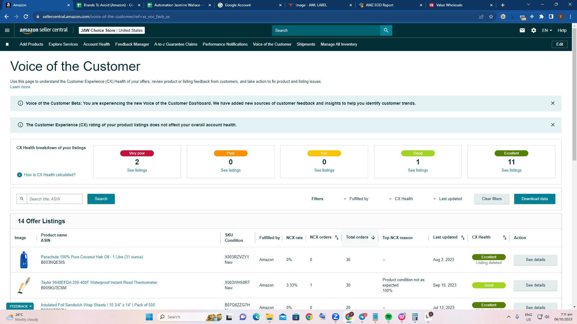Screen dimensions: 577x324
Task: Click the search magnifier button in header
Action: [x=386, y=30]
